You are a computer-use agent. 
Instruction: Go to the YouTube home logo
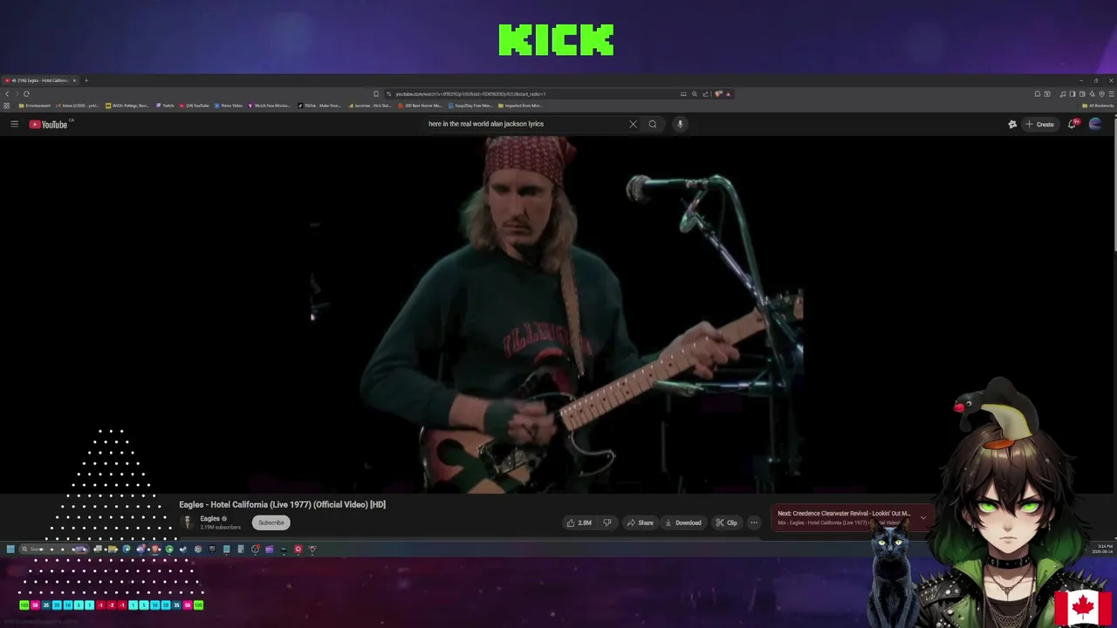[48, 124]
